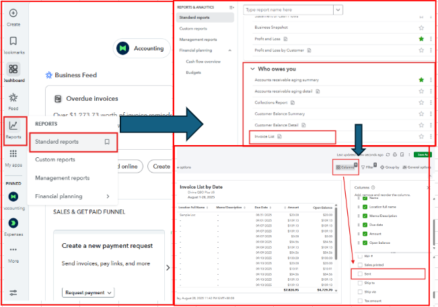Open kebab menu for Customer Balance Summary

(x=431, y=114)
